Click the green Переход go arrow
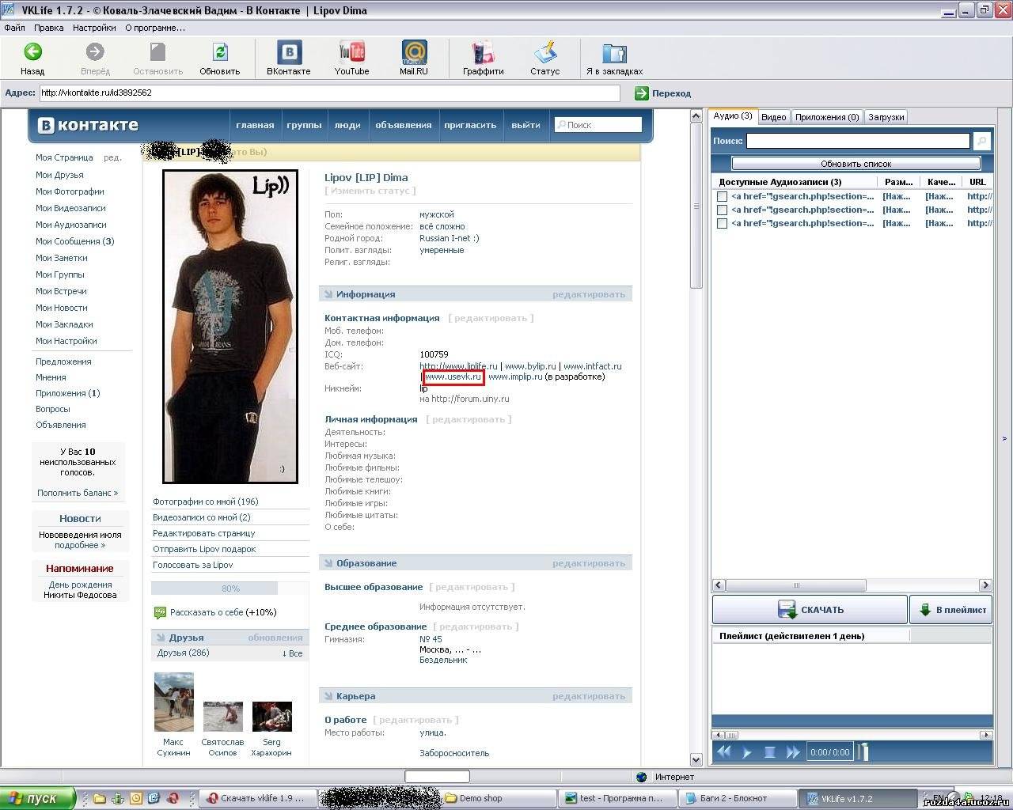Image resolution: width=1013 pixels, height=810 pixels. [642, 93]
